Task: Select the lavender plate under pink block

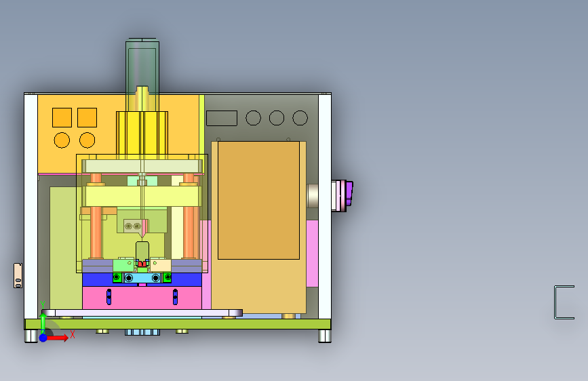Action: (x=142, y=313)
